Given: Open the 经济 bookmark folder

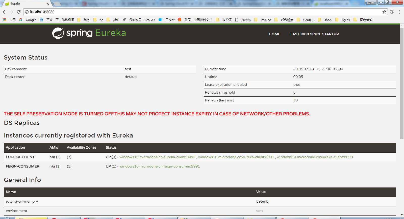Looking at the screenshot, I should [x=84, y=20].
